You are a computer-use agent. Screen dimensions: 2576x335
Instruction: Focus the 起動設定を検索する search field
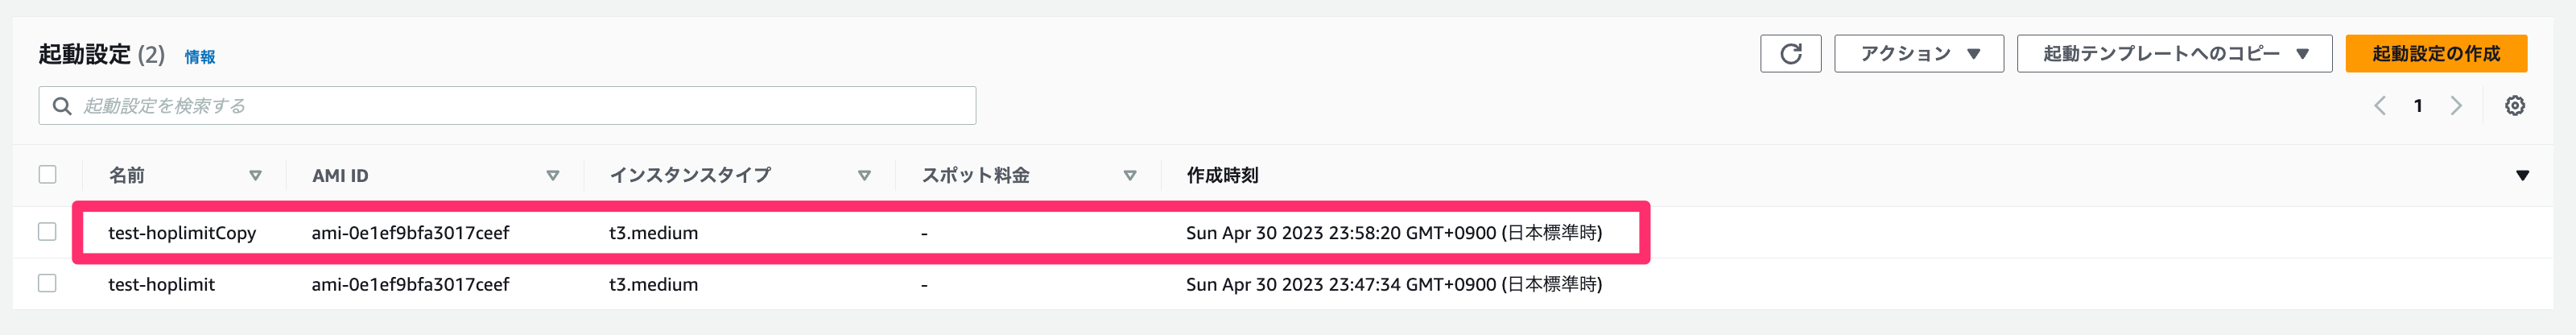pos(507,106)
